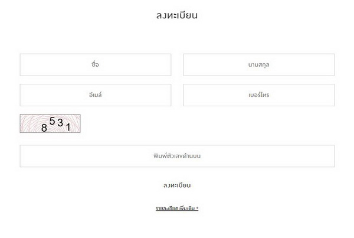
Task: Open the รายละเอียดเพิ่มเติม link
Action: pyautogui.click(x=176, y=208)
